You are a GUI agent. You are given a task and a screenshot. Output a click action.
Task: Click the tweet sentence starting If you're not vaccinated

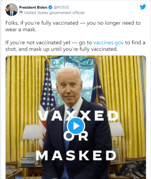75,46
